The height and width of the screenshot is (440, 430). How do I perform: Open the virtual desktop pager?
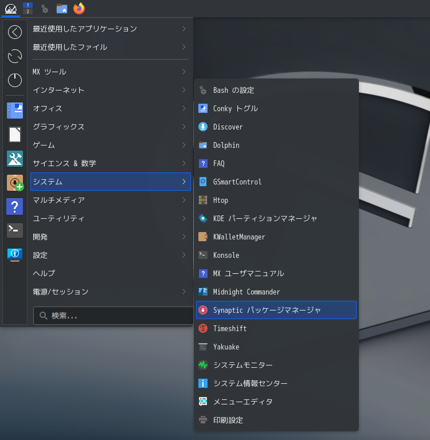pyautogui.click(x=28, y=8)
